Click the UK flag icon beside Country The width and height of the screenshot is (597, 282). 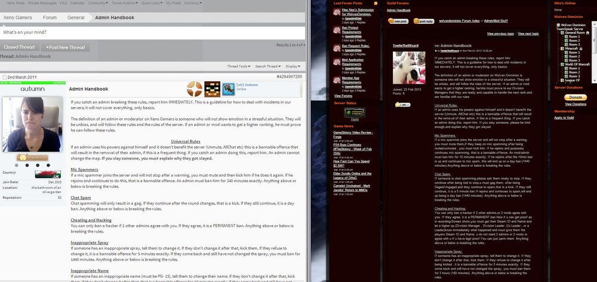(x=48, y=174)
